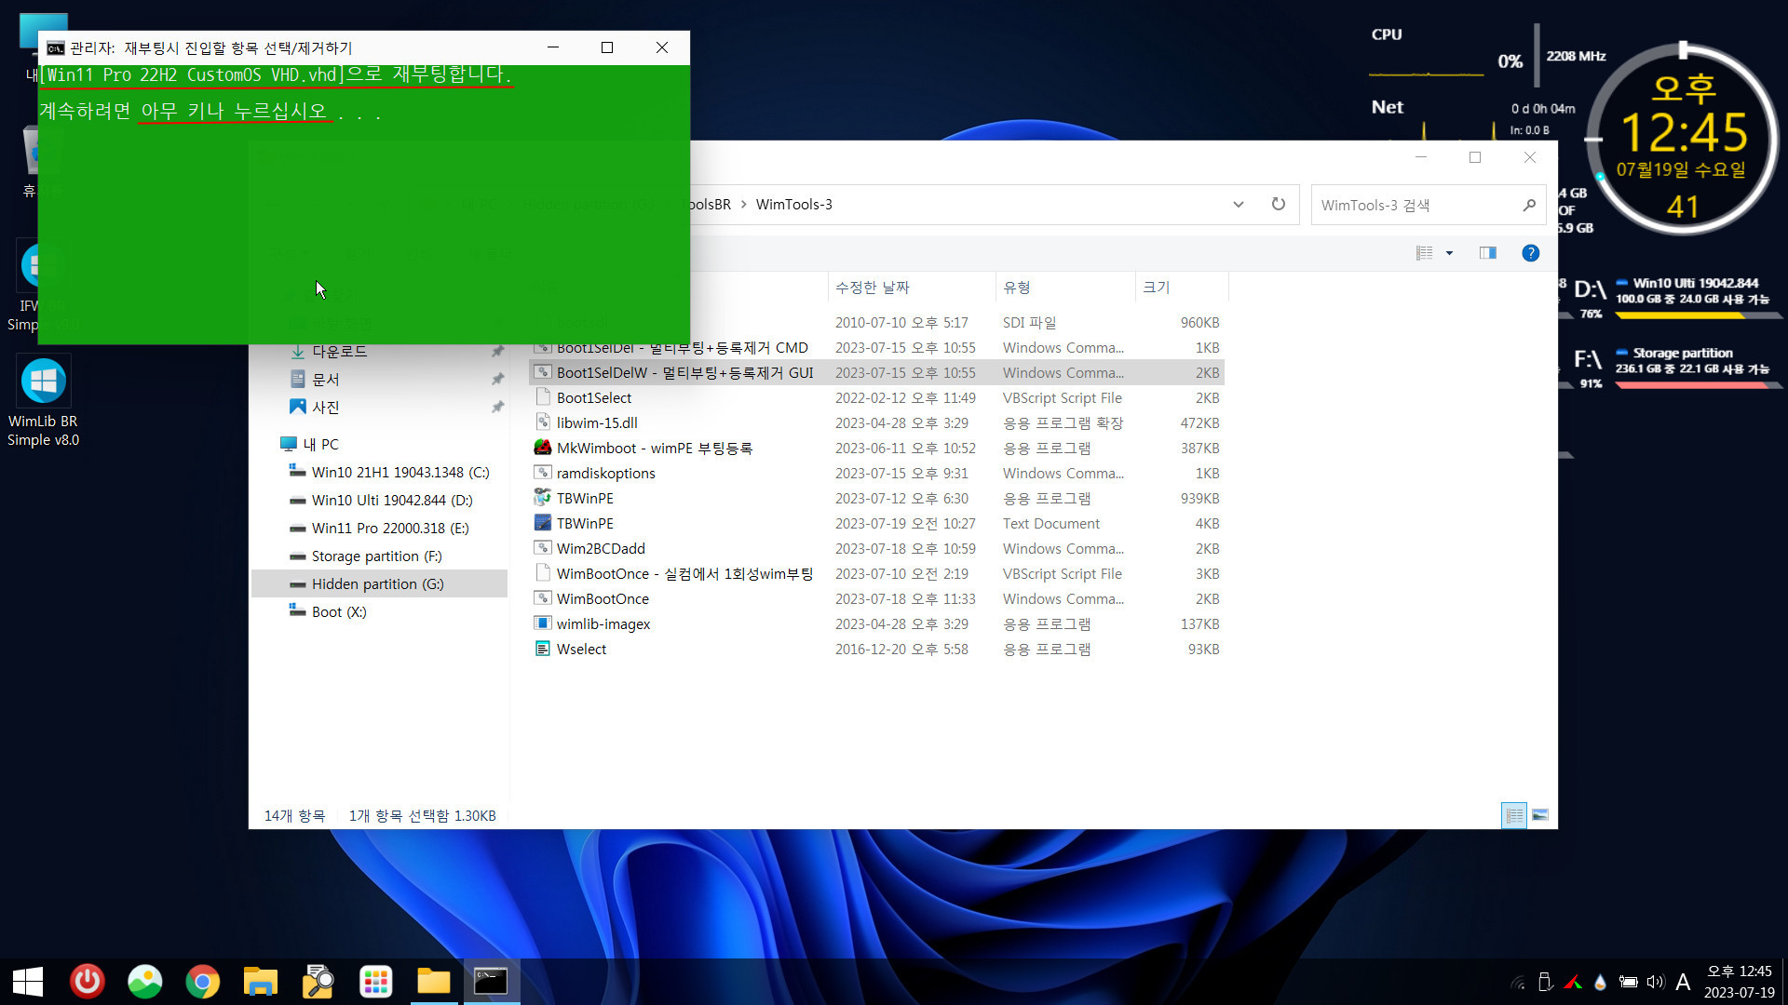1788x1005 pixels.
Task: Expand the address bar history dropdown
Action: pos(1239,205)
